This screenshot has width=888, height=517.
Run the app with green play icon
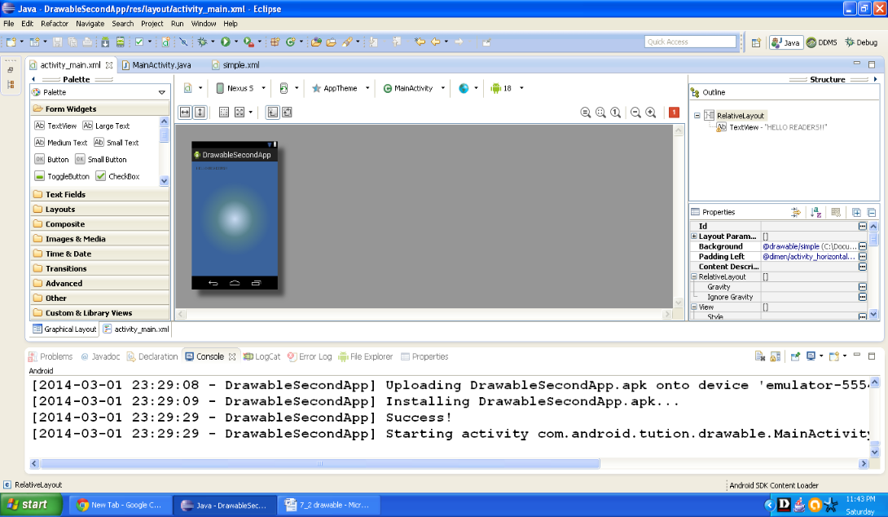pos(226,42)
